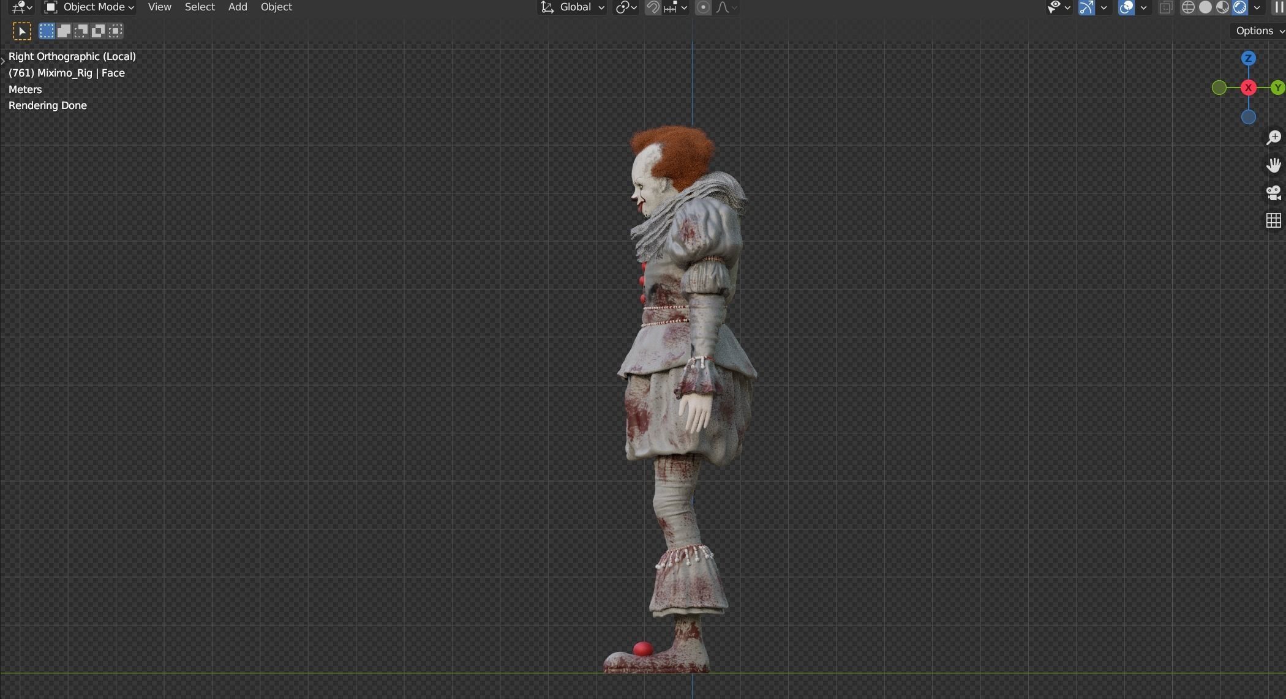Click the Y axis on the navigation gizmo
The height and width of the screenshot is (699, 1286).
coord(1277,88)
